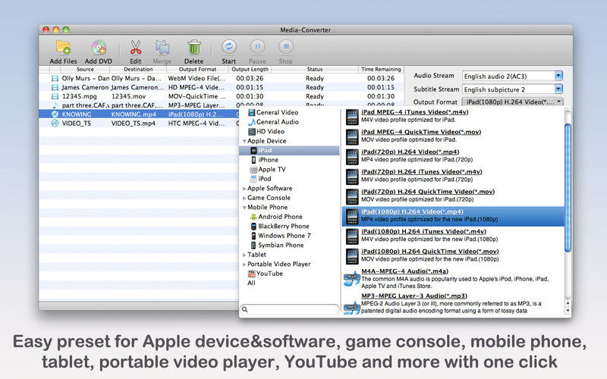This screenshot has height=379, width=607.
Task: Click the VIDEO_TS.mp4 destination cell
Action: click(134, 124)
